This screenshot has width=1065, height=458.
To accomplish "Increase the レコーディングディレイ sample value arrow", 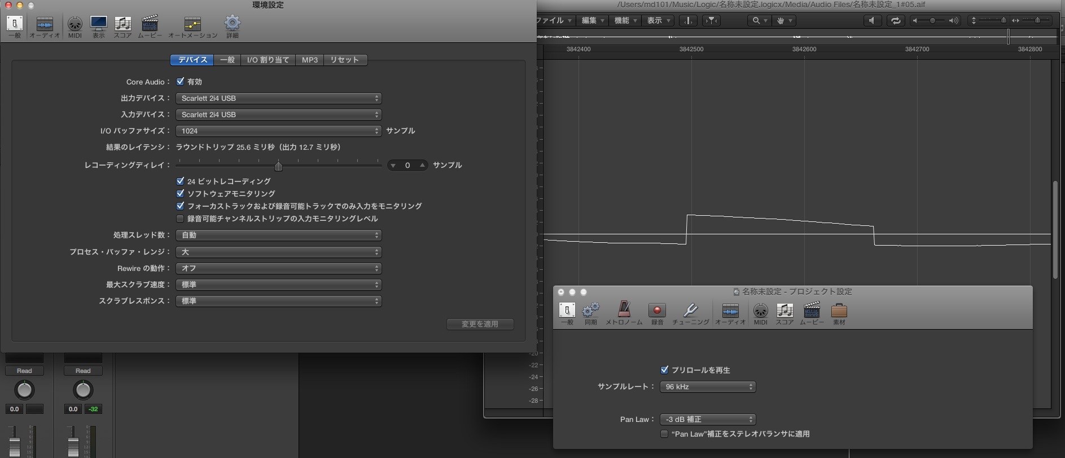I will (x=422, y=166).
